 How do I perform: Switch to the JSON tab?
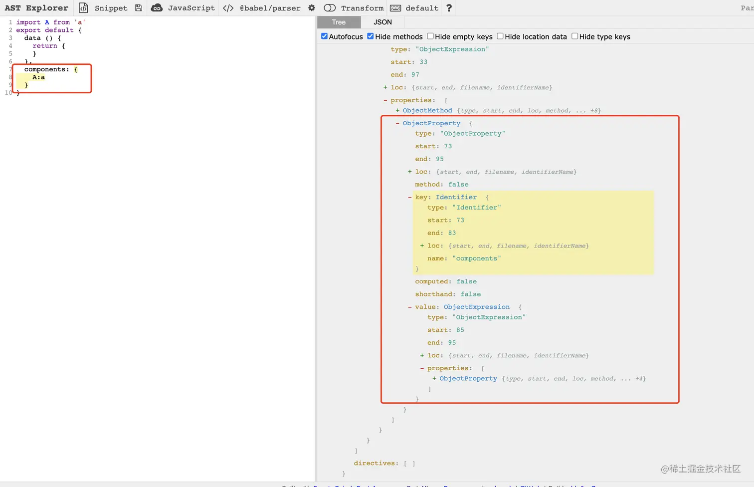pos(383,22)
